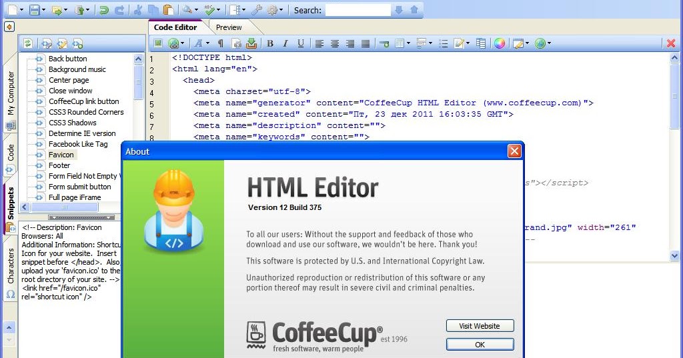Viewport: 683px width, 358px height.
Task: Copy selection using the copy icon
Action: pos(153,9)
